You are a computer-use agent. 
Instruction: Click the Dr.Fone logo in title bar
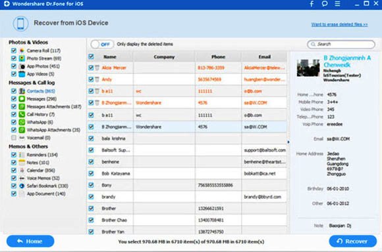point(7,4)
